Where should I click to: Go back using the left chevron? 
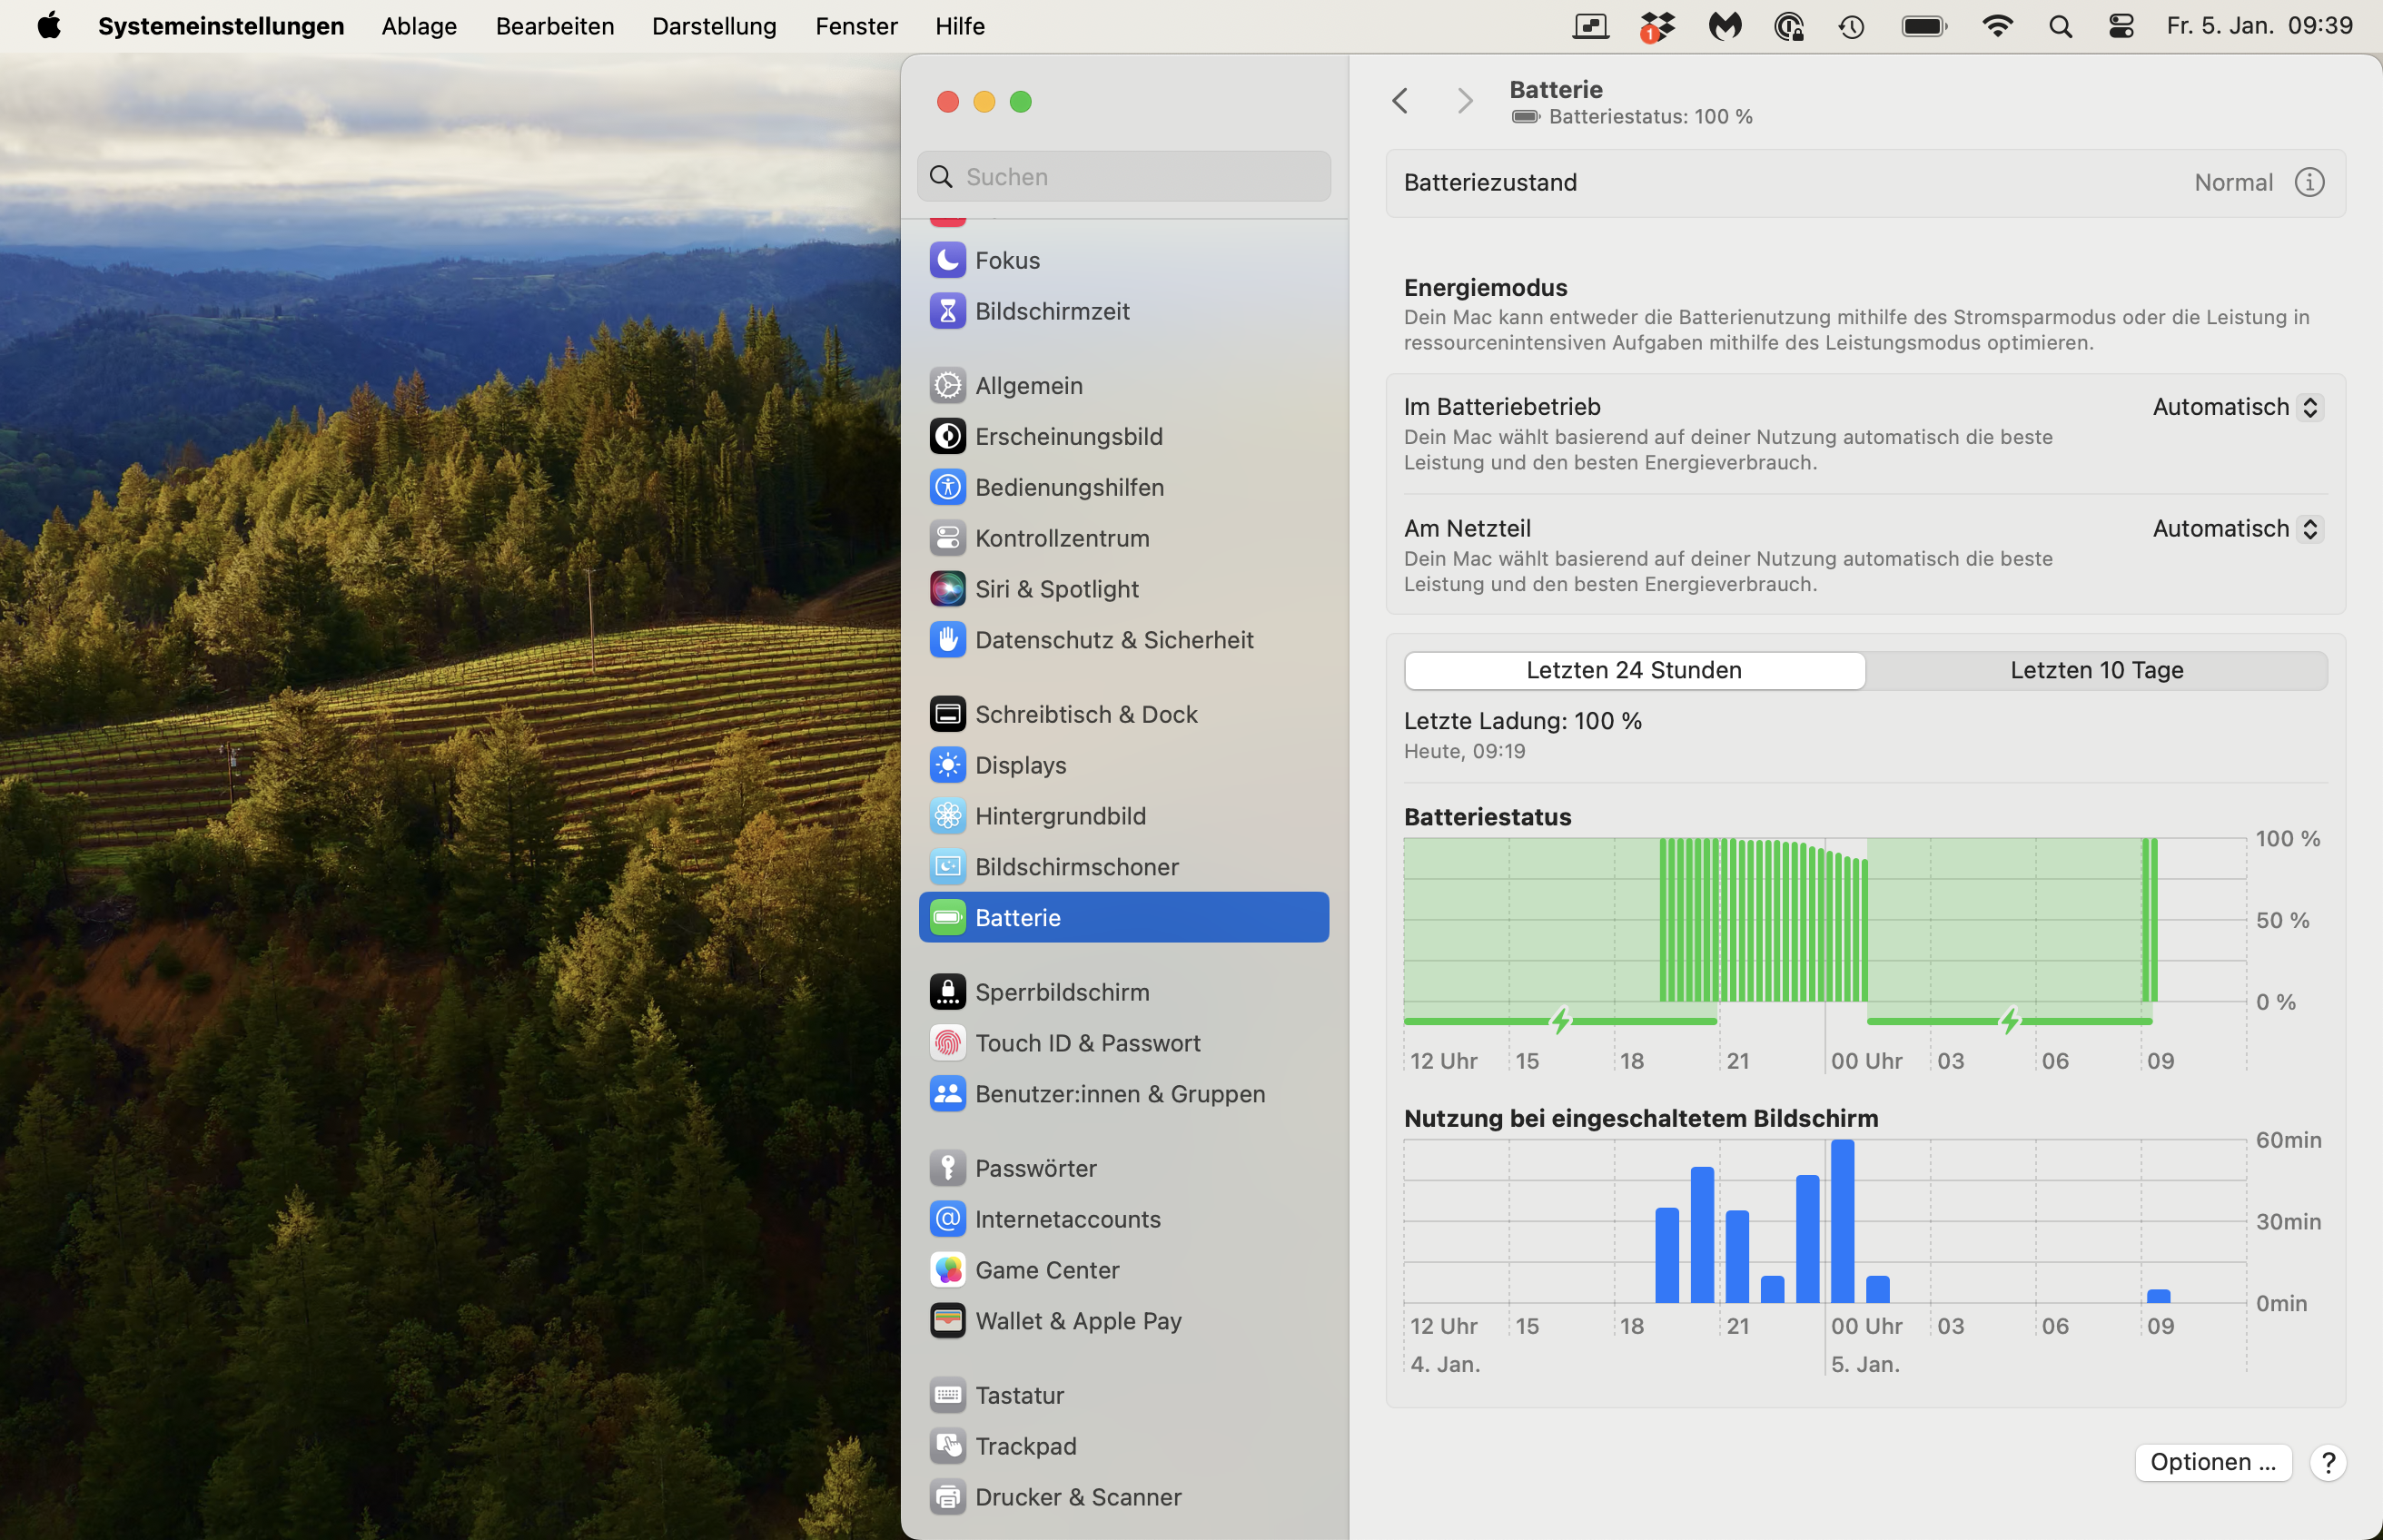(x=1400, y=101)
